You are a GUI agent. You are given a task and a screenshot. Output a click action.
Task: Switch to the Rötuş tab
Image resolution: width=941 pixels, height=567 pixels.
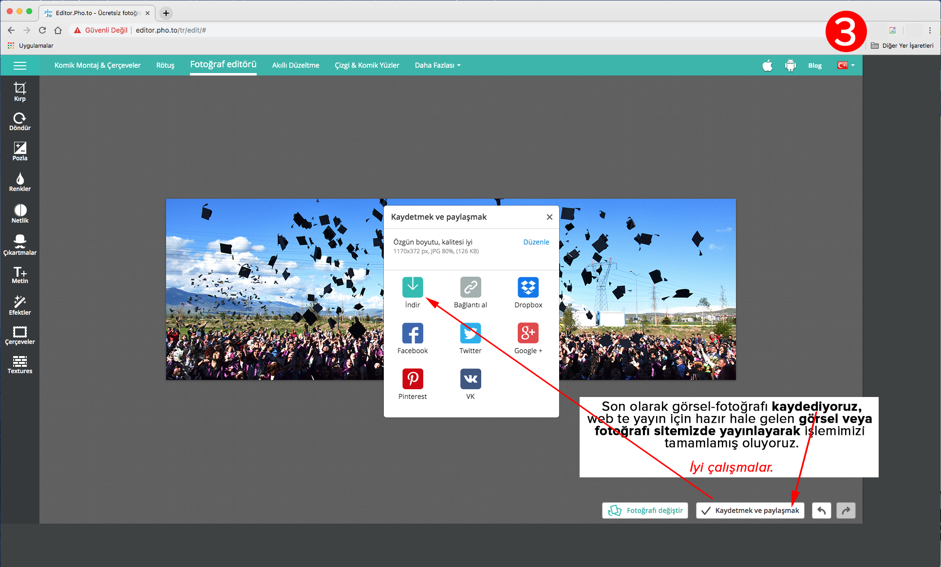[x=165, y=65]
